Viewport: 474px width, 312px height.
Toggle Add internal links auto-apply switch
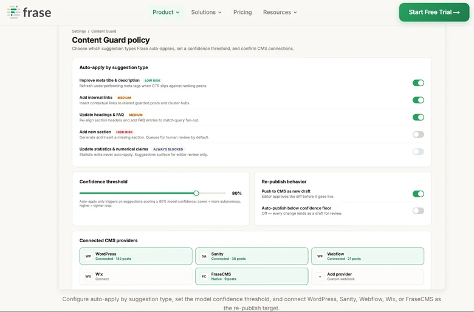click(418, 100)
